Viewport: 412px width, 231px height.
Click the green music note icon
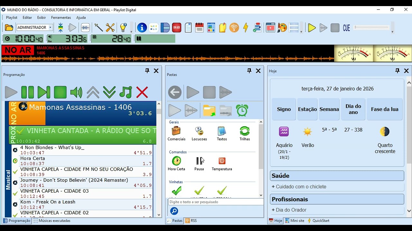(126, 92)
